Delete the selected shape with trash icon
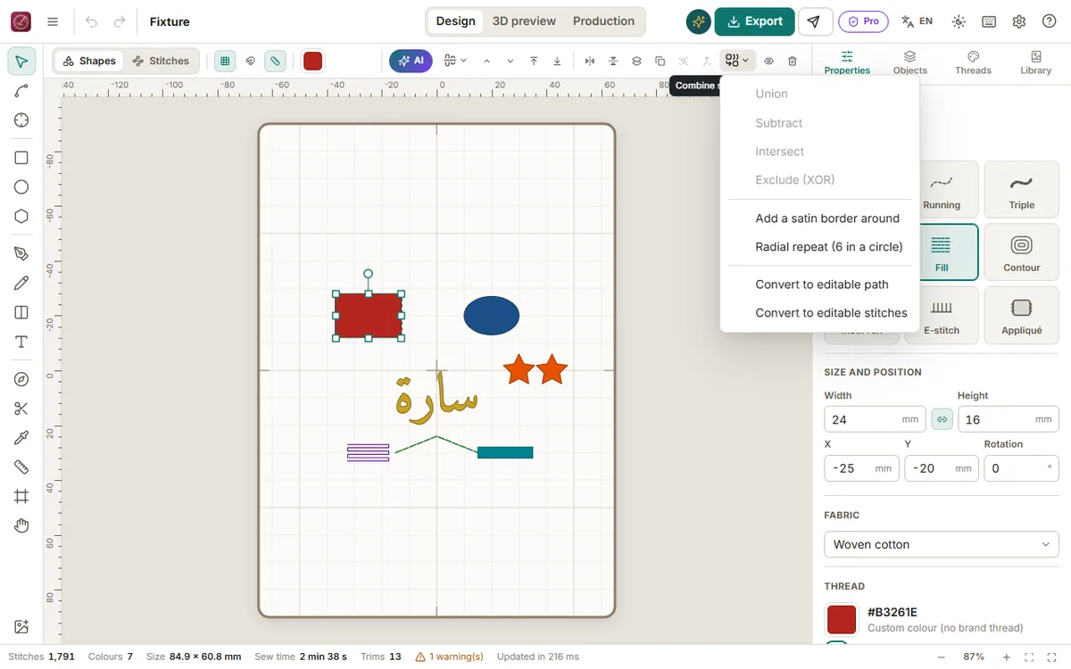The height and width of the screenshot is (669, 1071). point(793,61)
